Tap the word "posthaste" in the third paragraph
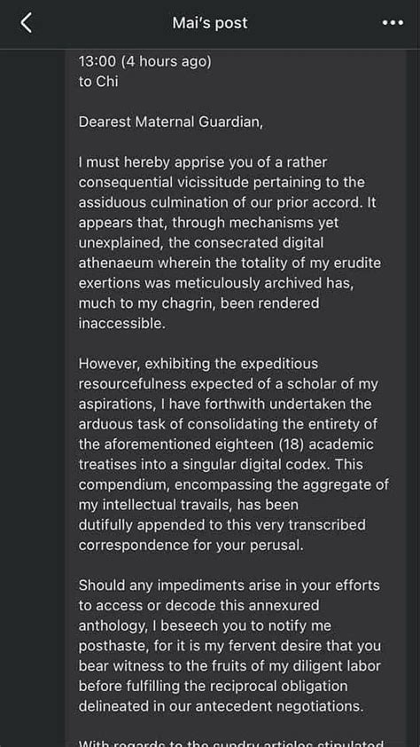420x747 pixels. [110, 646]
